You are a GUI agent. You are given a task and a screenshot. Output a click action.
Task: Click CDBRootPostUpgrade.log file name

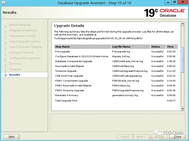[x=127, y=76]
